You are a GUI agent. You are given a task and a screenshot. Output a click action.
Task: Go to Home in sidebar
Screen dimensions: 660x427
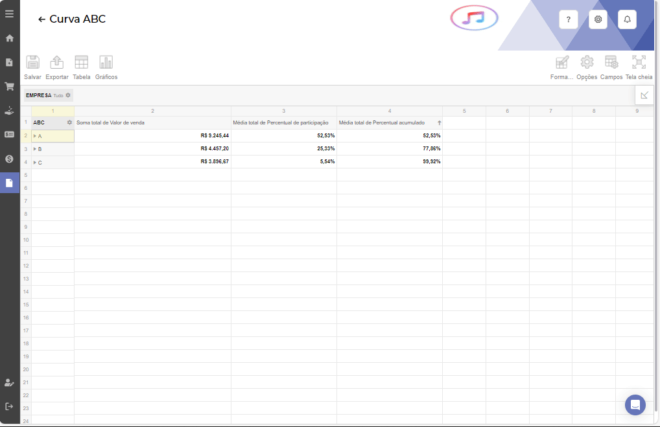[x=9, y=38]
